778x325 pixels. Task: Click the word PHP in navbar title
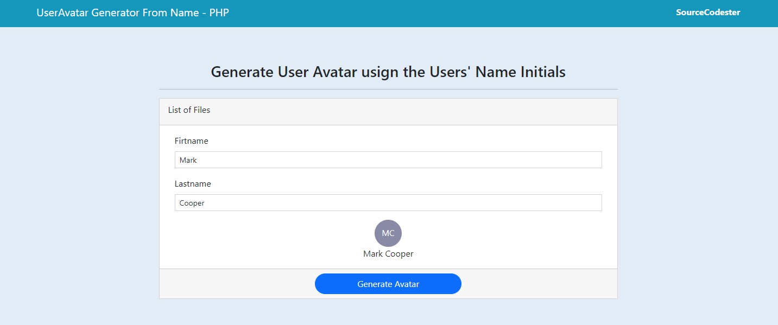coord(219,12)
